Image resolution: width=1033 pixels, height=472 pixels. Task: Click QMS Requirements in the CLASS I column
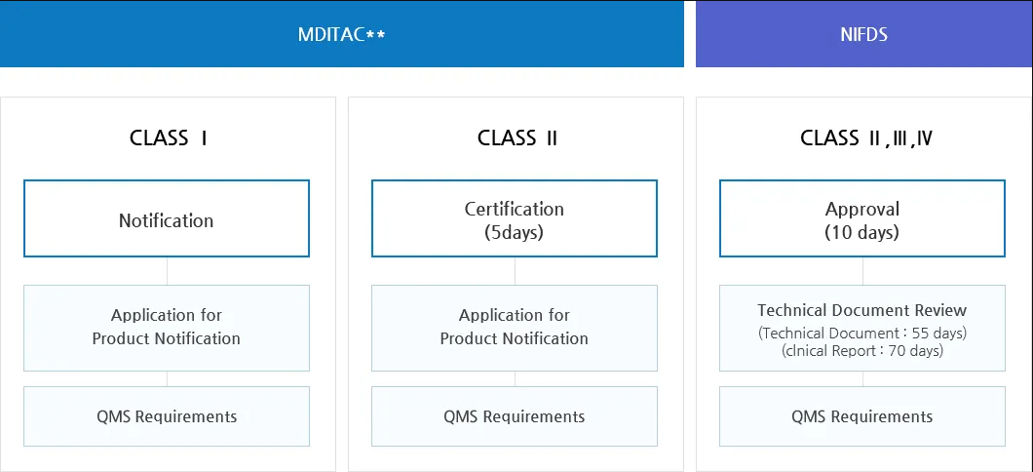pyautogui.click(x=167, y=416)
